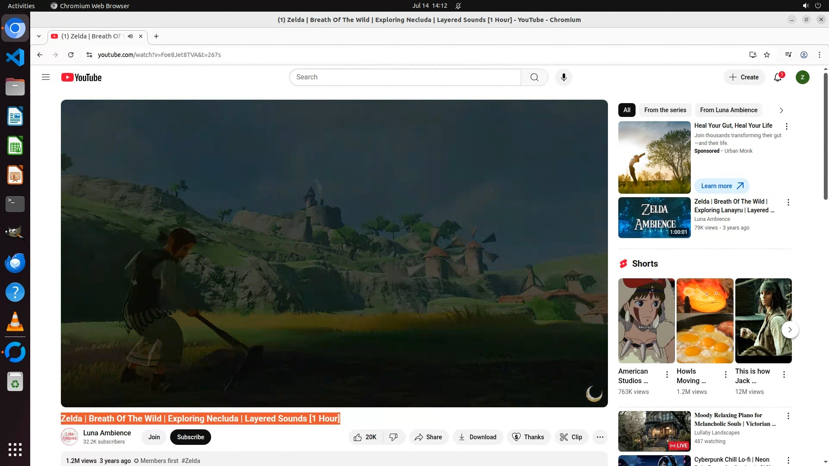Click the voice search microphone icon
The image size is (829, 466).
(x=563, y=77)
